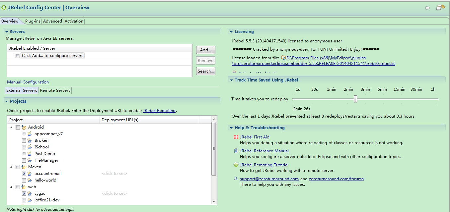Collapse the Help & Troubleshooting section
The image size is (450, 212).
231,128
